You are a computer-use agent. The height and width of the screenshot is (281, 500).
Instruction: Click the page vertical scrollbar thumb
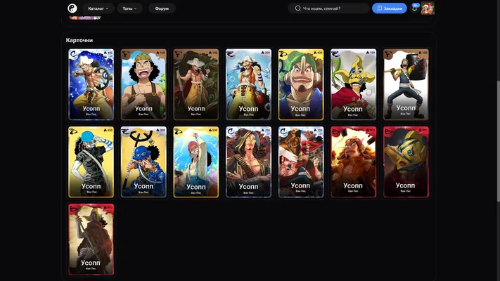(x=498, y=140)
